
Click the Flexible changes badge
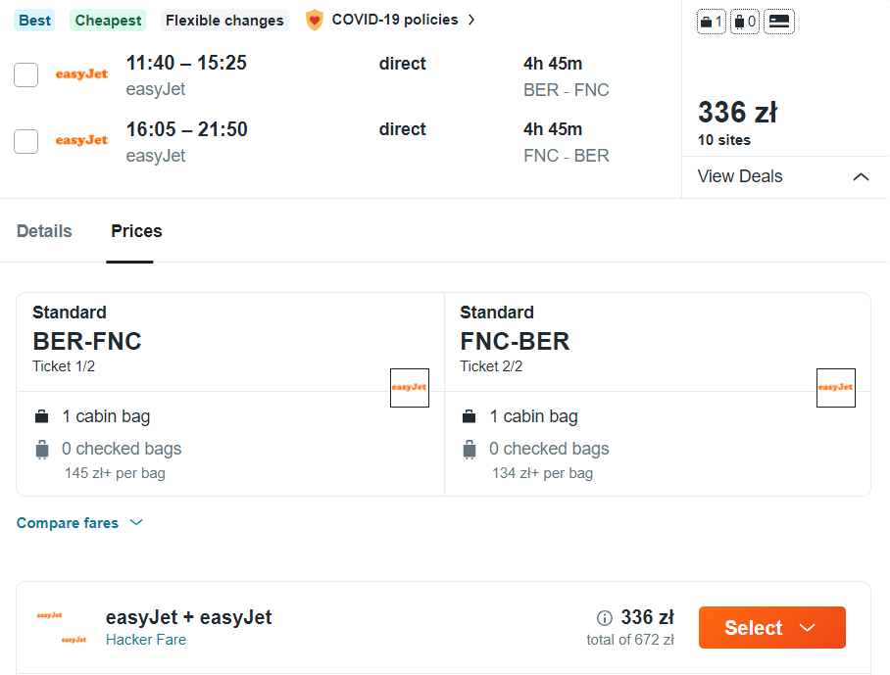point(224,21)
